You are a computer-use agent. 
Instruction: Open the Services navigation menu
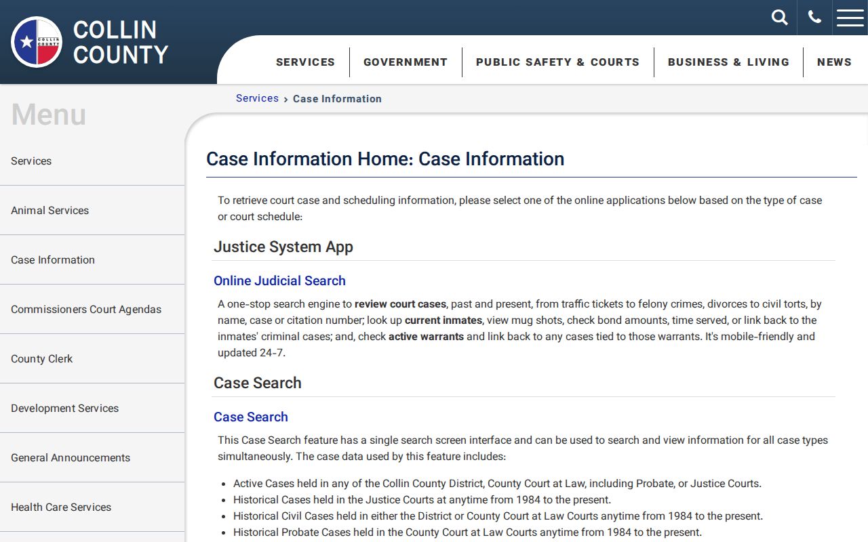305,62
